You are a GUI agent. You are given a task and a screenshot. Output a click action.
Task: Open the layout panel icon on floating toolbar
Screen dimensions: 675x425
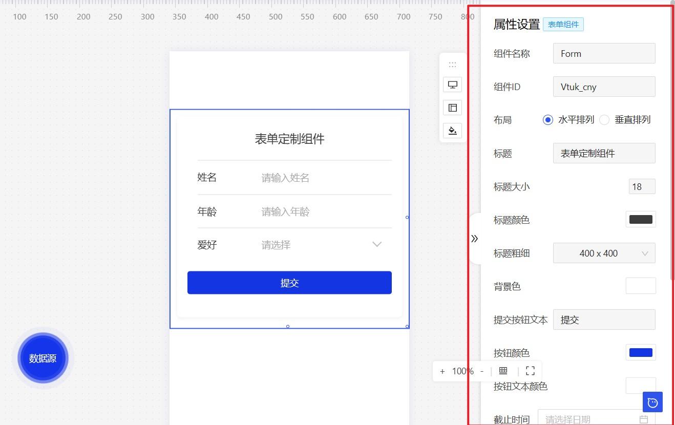coord(452,108)
